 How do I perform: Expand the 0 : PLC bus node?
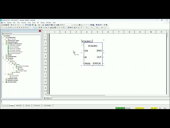[5, 39]
